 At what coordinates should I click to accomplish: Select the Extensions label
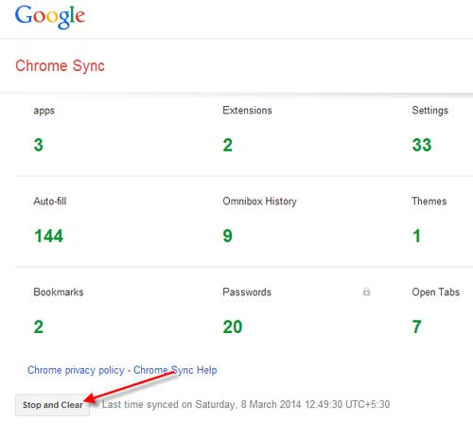(x=247, y=111)
